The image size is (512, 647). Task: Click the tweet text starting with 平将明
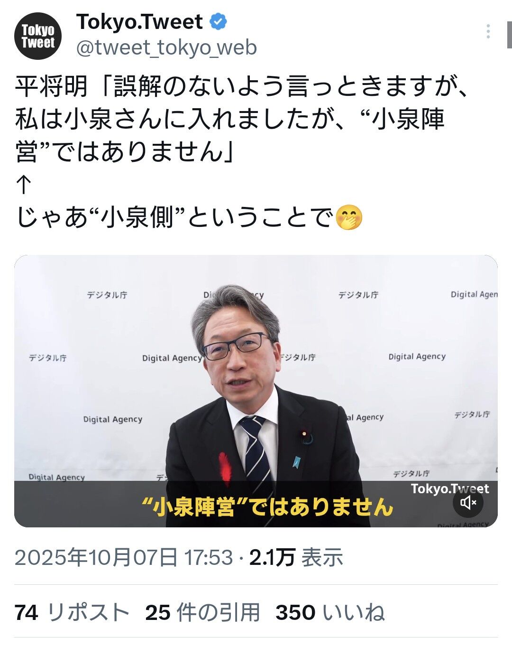click(x=242, y=119)
